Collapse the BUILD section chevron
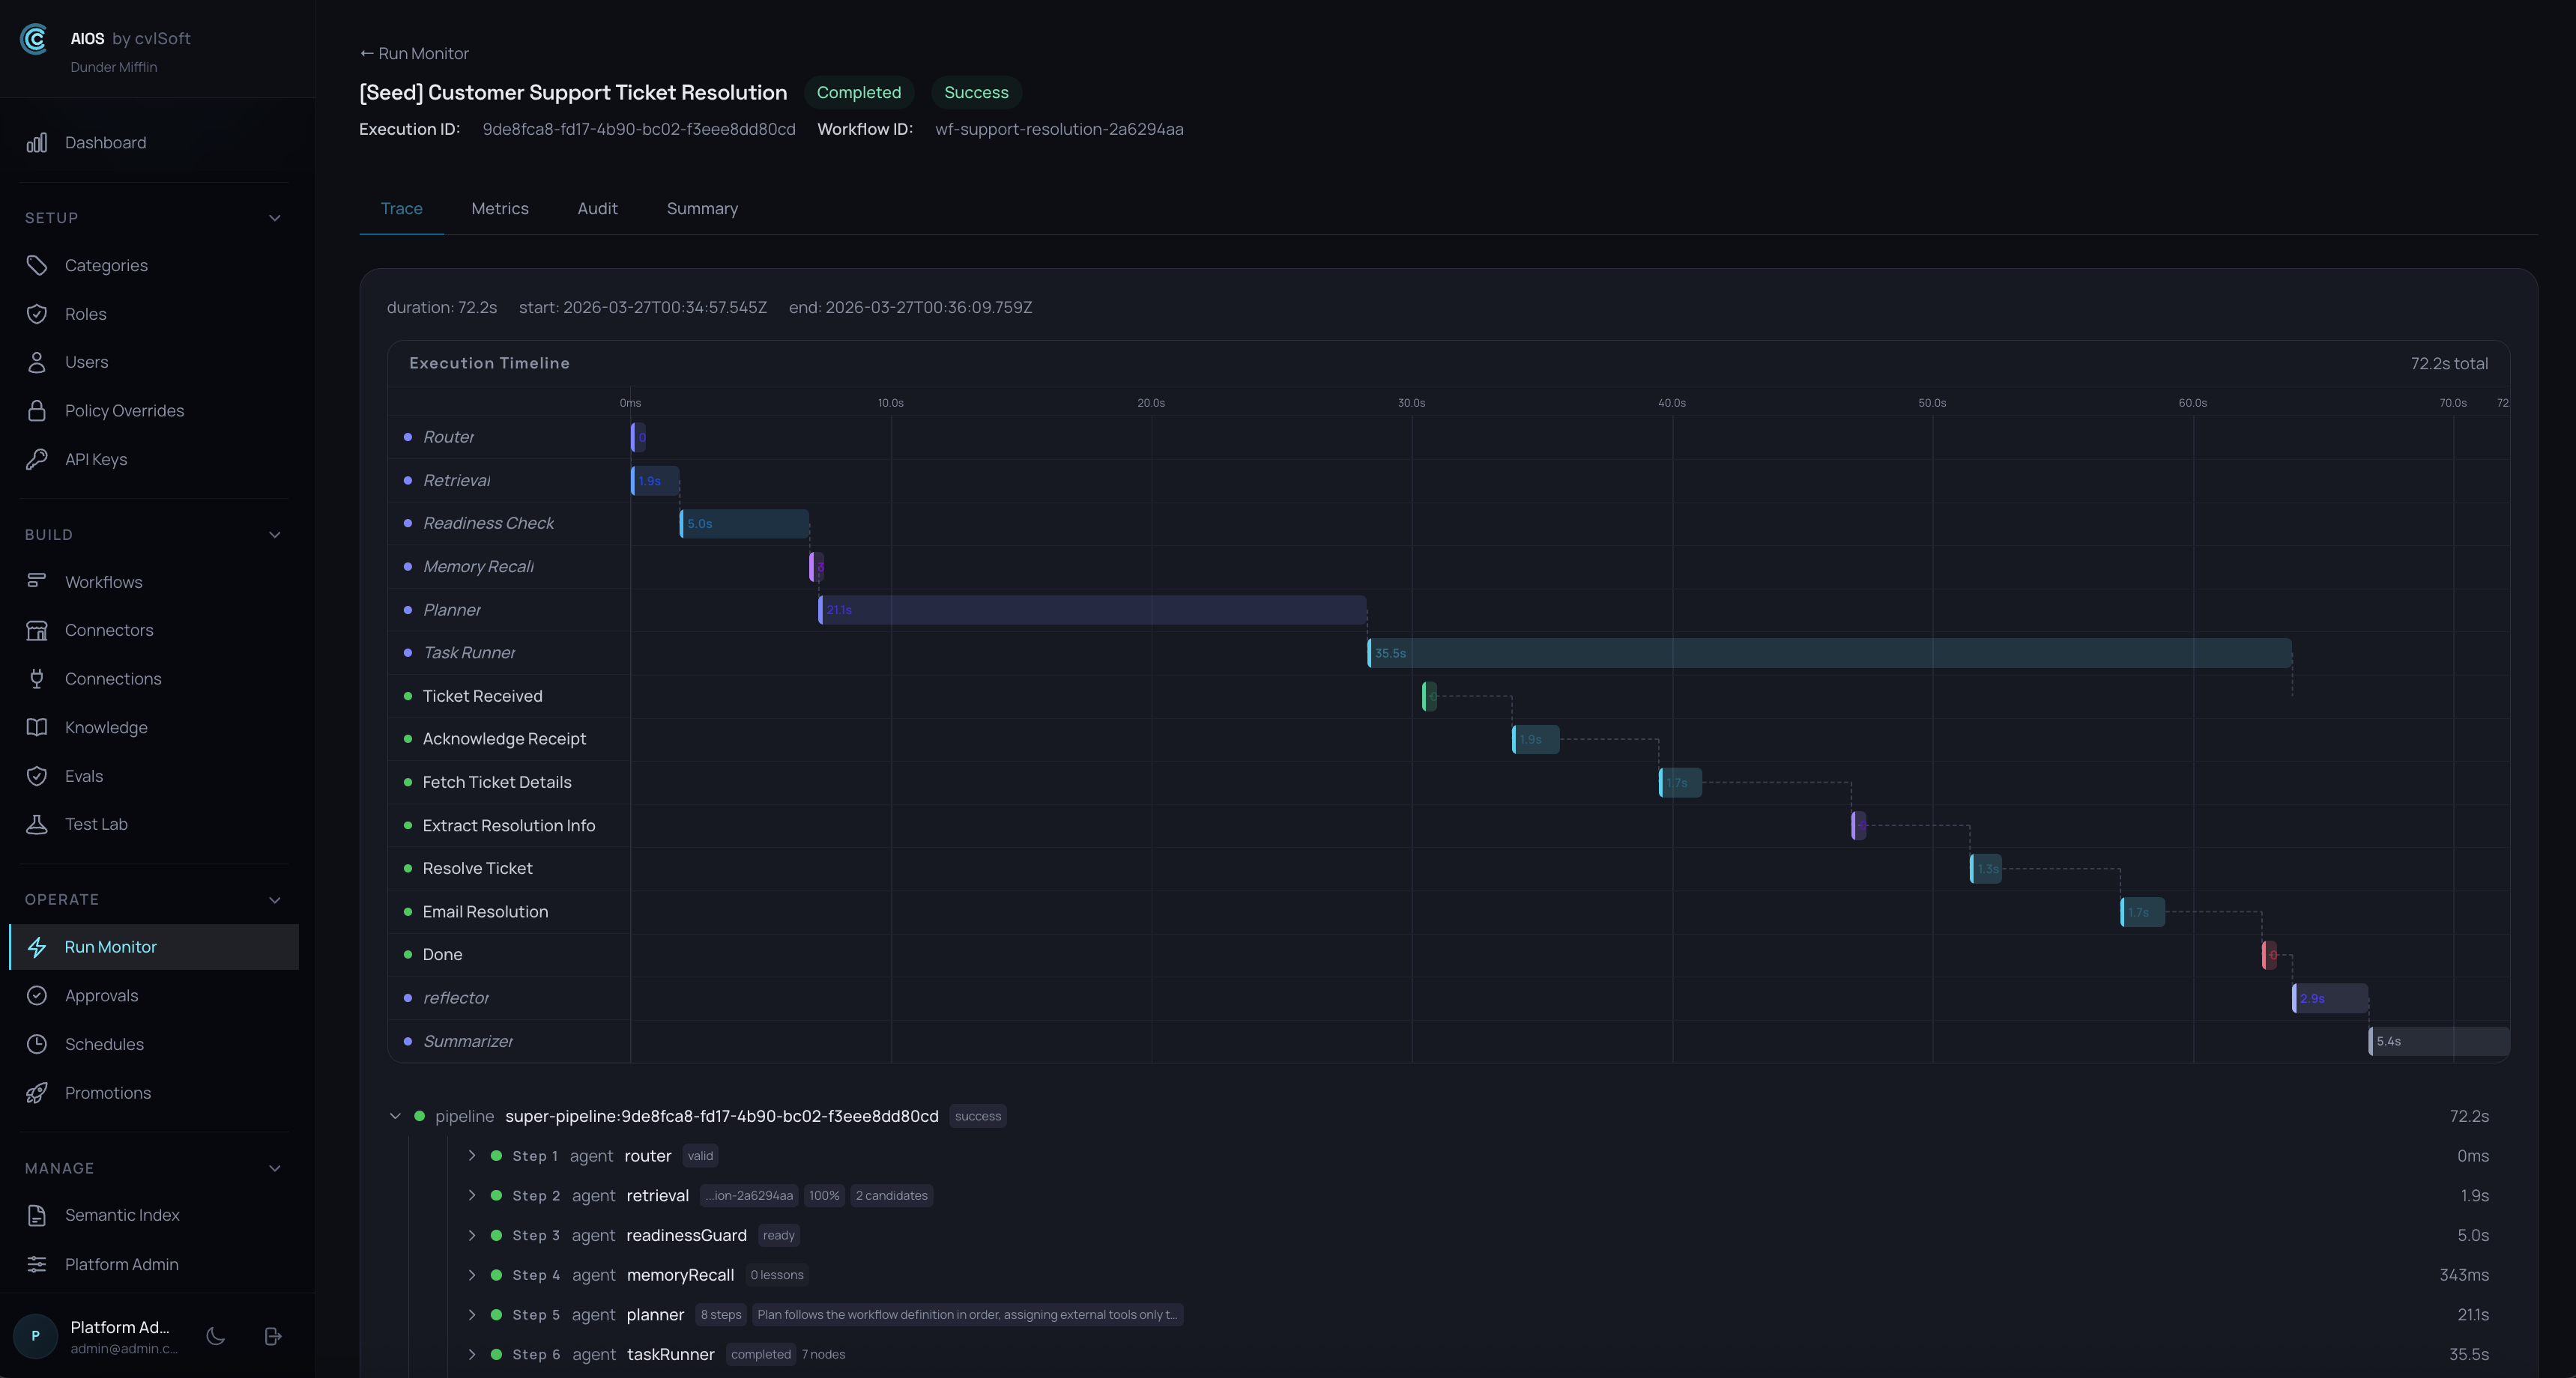 [275, 534]
